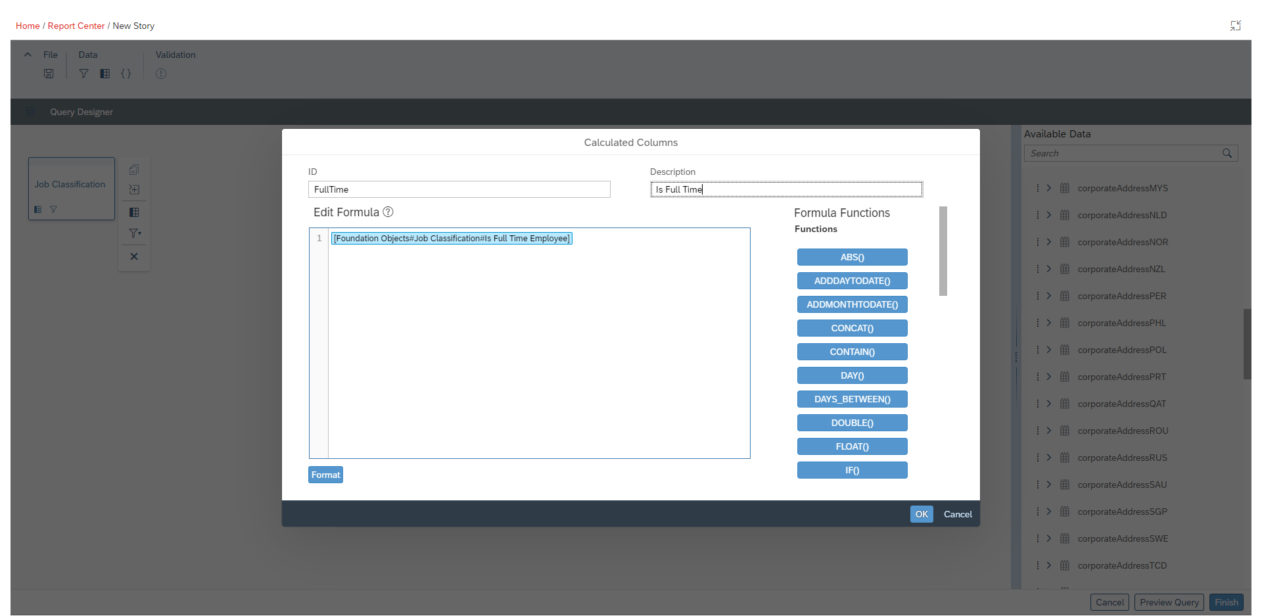Expand corporateAddressNOR
This screenshot has width=1262, height=616.
pos(1049,242)
